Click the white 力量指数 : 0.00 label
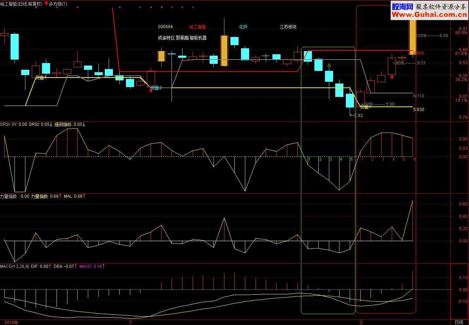 coord(15,196)
